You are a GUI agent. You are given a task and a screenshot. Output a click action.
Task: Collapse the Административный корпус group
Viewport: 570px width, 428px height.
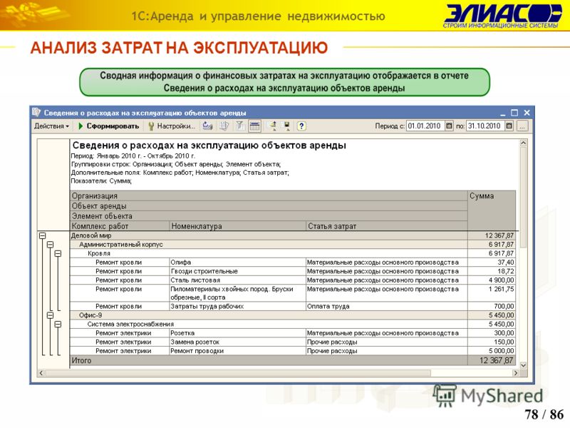pyautogui.click(x=50, y=245)
